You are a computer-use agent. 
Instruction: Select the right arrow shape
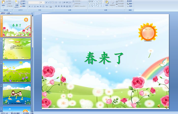click(x=99, y=4)
